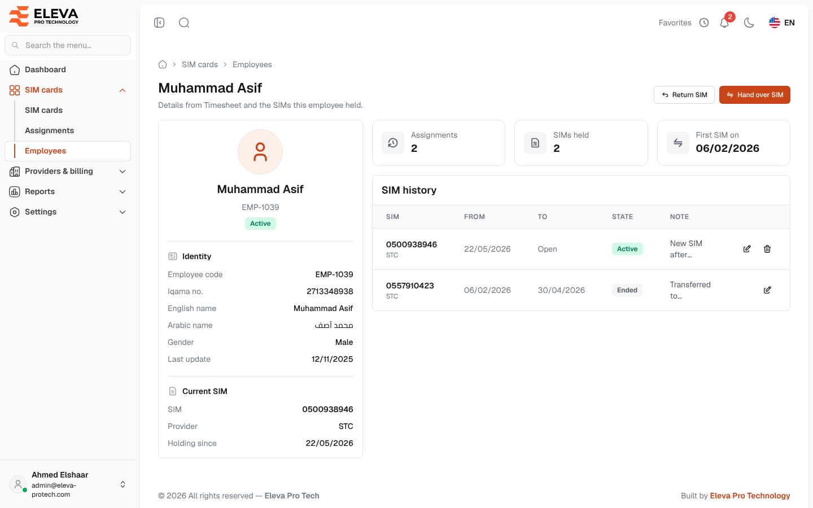Click the Active state badge in history
This screenshot has width=813, height=508.
627,249
